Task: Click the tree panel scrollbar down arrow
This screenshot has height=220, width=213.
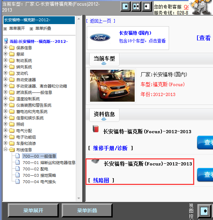Action: click(79, 198)
